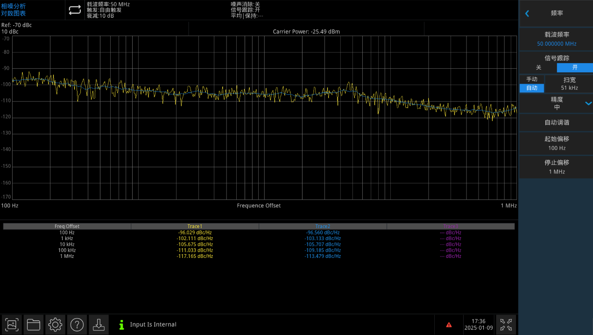Click the help question mark icon

(x=77, y=324)
